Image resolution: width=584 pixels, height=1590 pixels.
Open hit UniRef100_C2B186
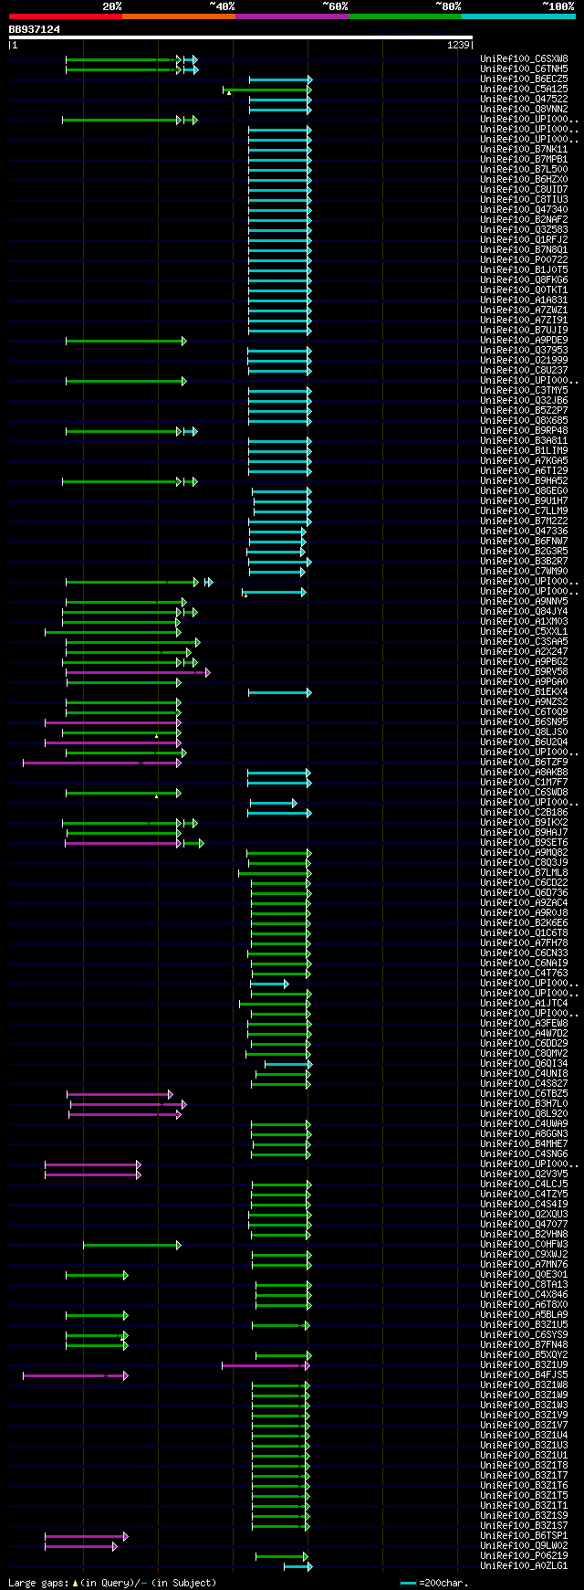point(524,813)
